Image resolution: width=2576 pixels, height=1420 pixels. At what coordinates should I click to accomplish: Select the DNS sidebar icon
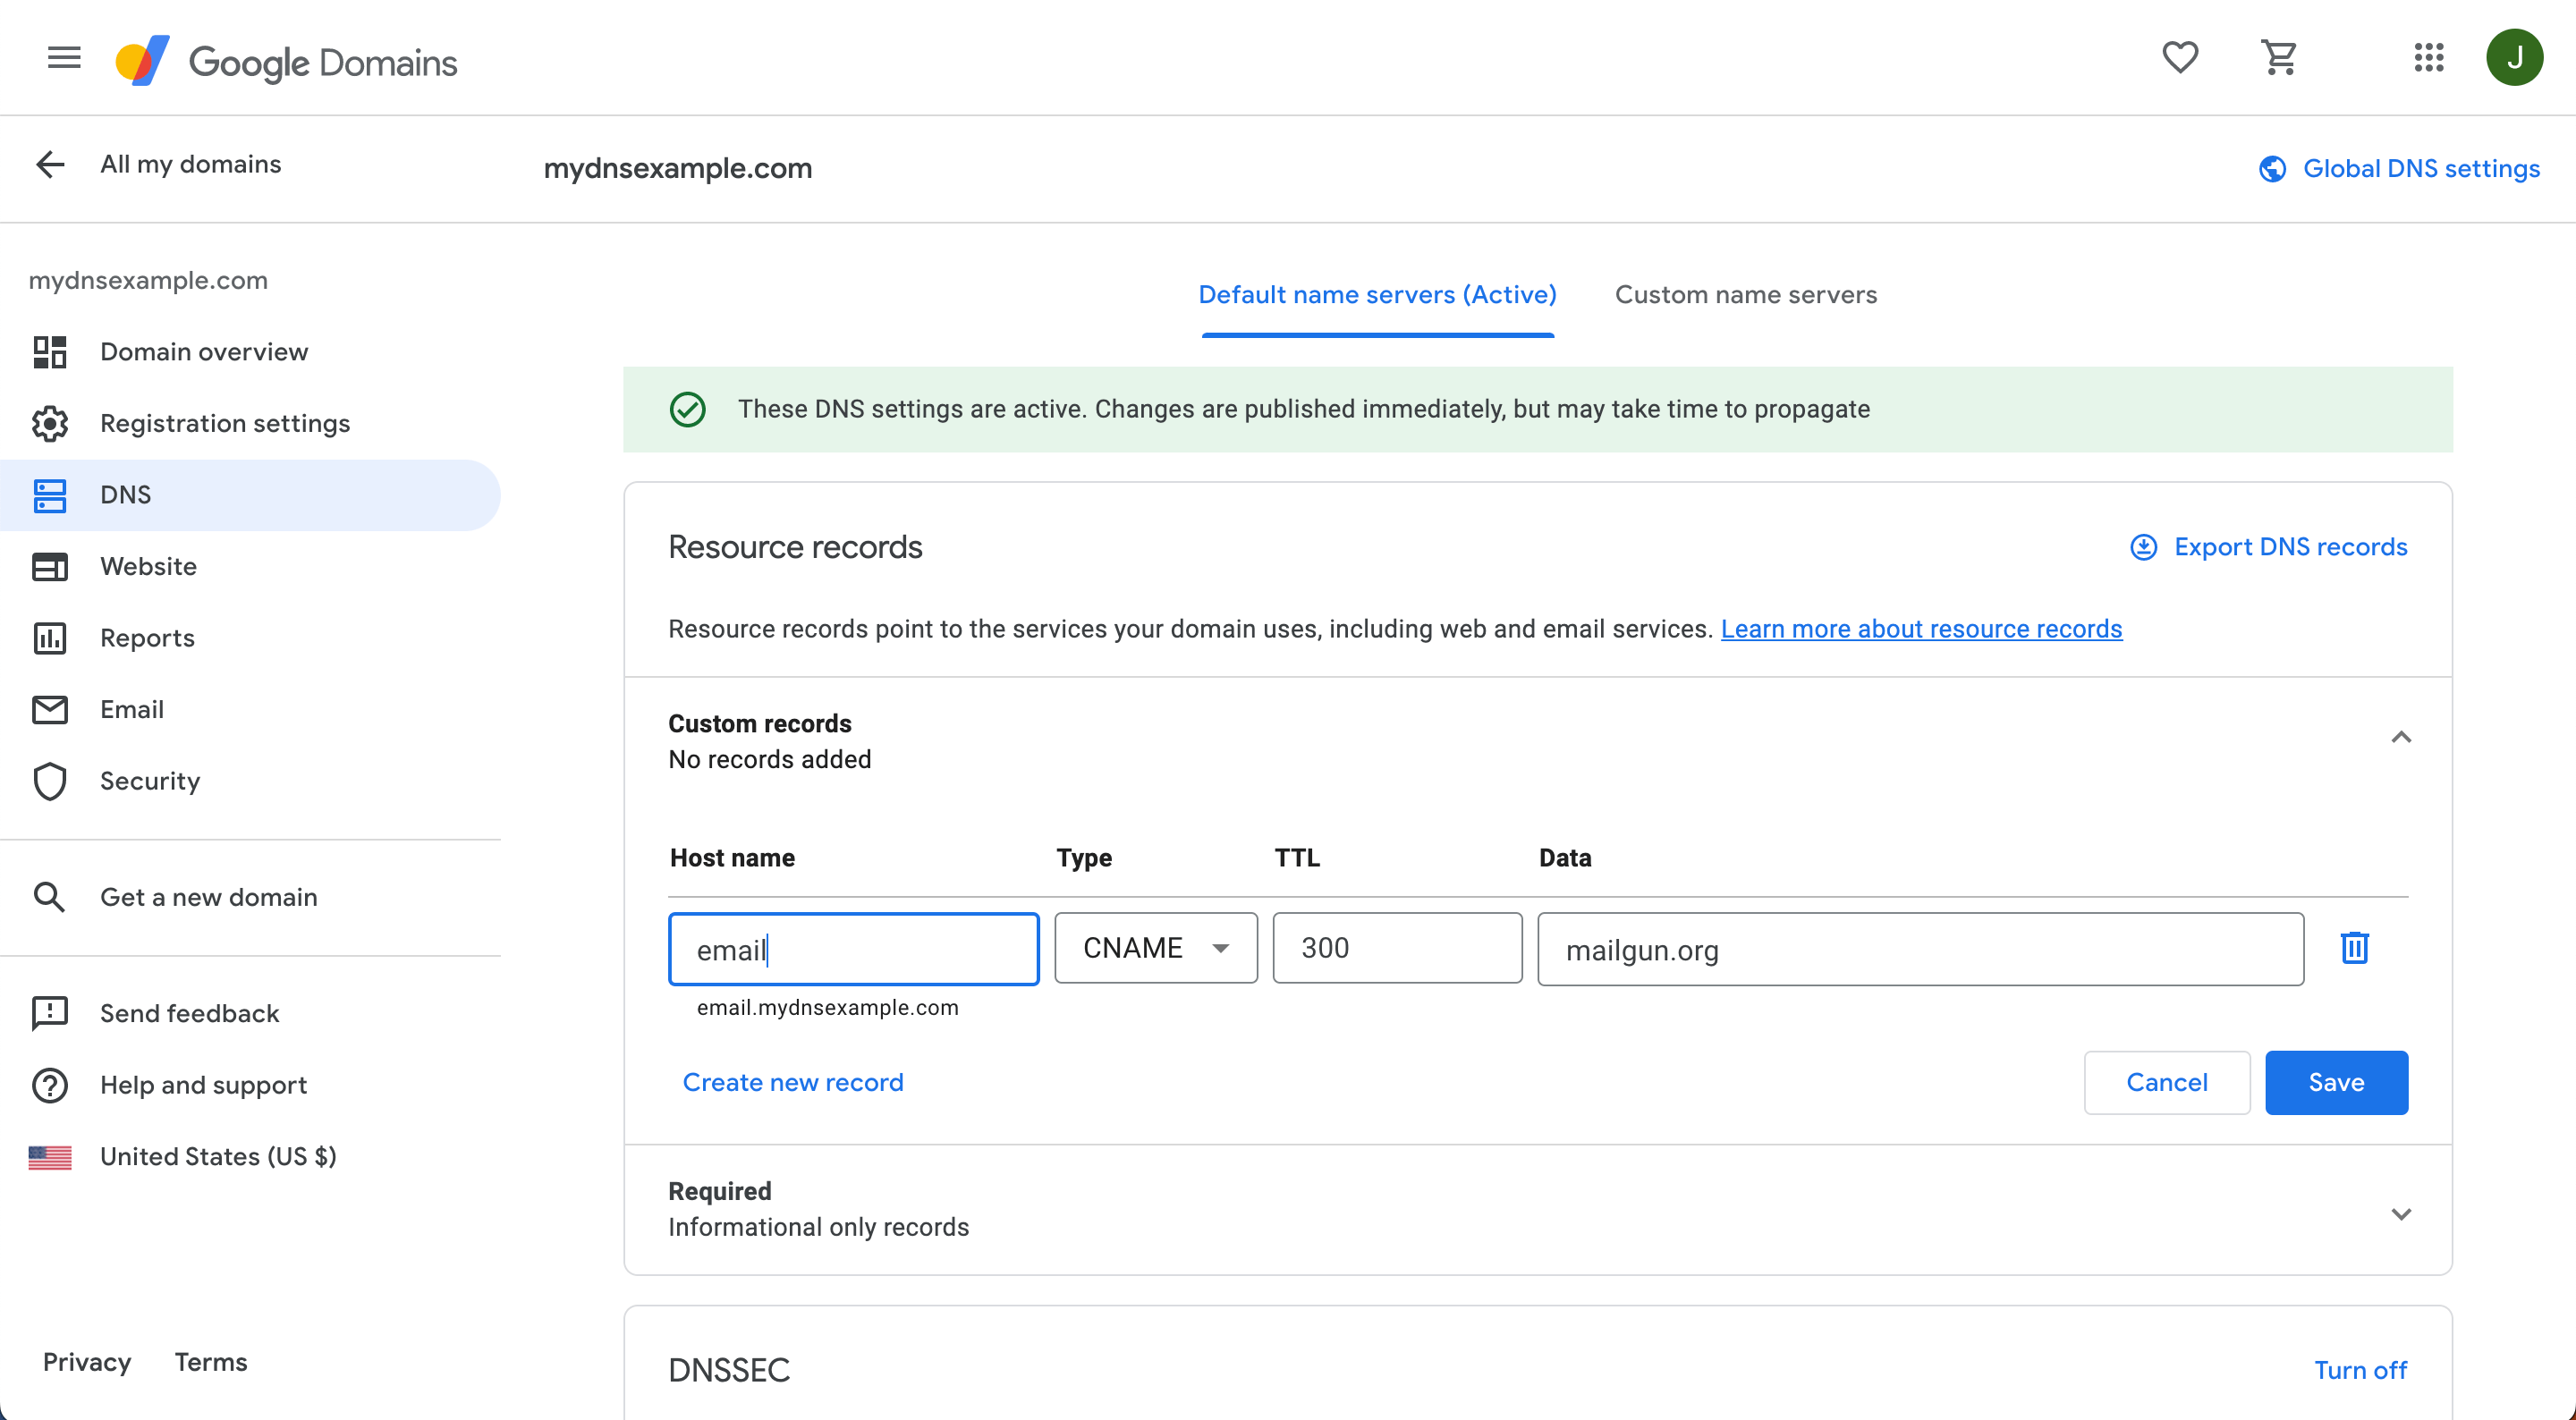coord(50,494)
